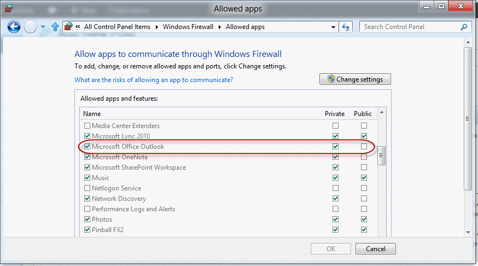478x266 pixels.
Task: Click the recent locations arrow beside Forward
Action: [x=43, y=27]
